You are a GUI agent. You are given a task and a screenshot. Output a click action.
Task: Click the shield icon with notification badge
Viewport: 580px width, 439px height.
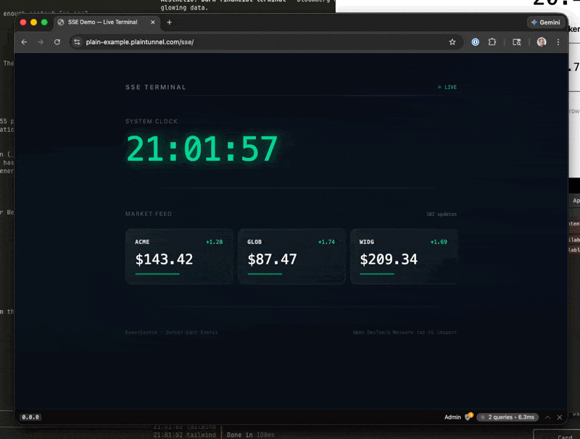[x=469, y=417]
